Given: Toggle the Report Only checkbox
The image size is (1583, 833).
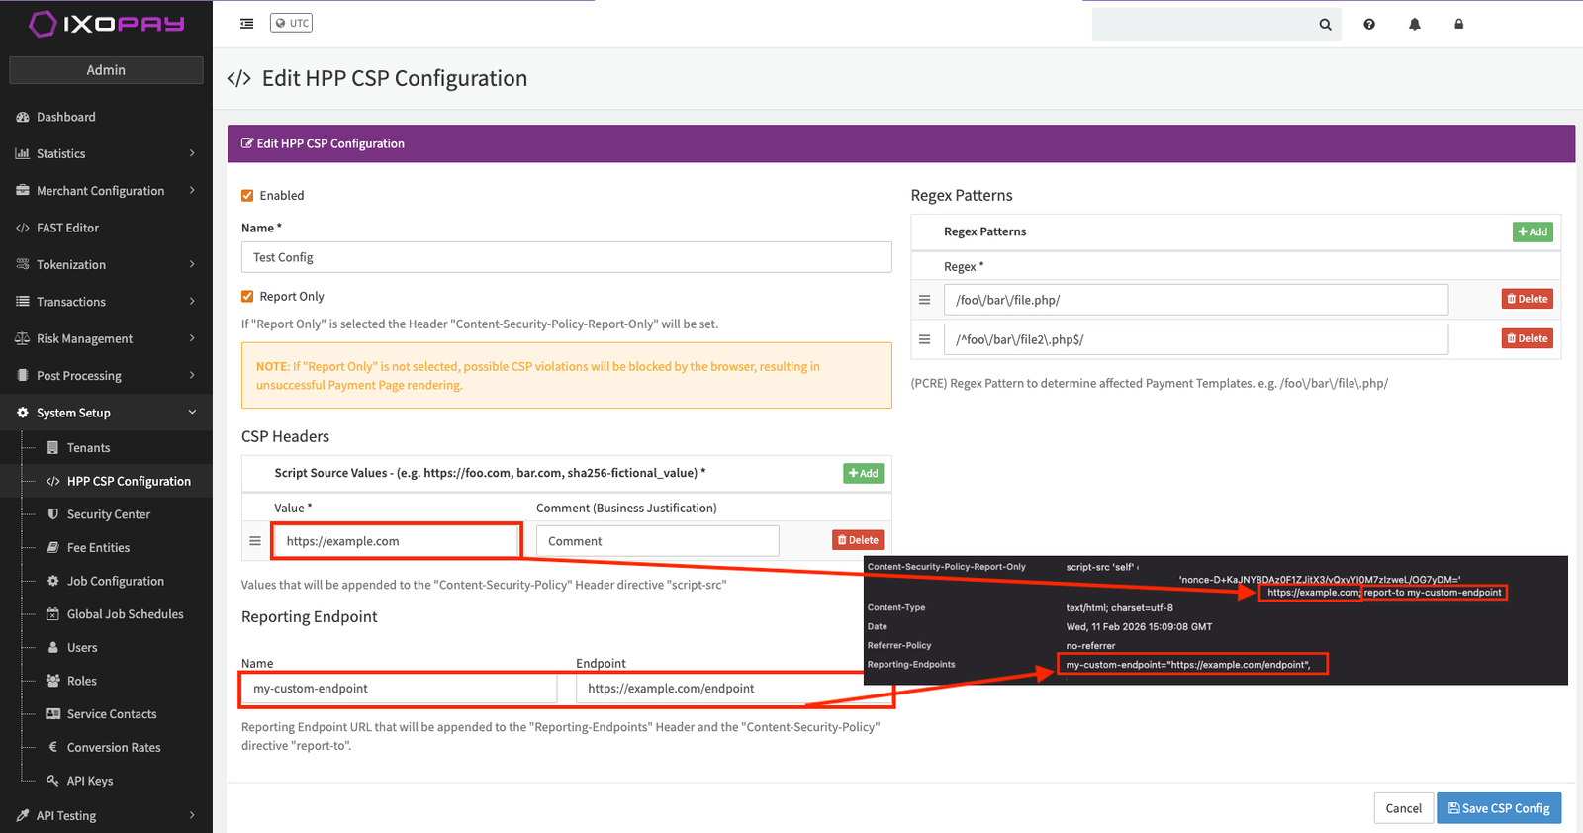Looking at the screenshot, I should 247,296.
